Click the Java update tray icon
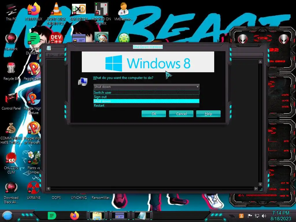 [241, 216]
